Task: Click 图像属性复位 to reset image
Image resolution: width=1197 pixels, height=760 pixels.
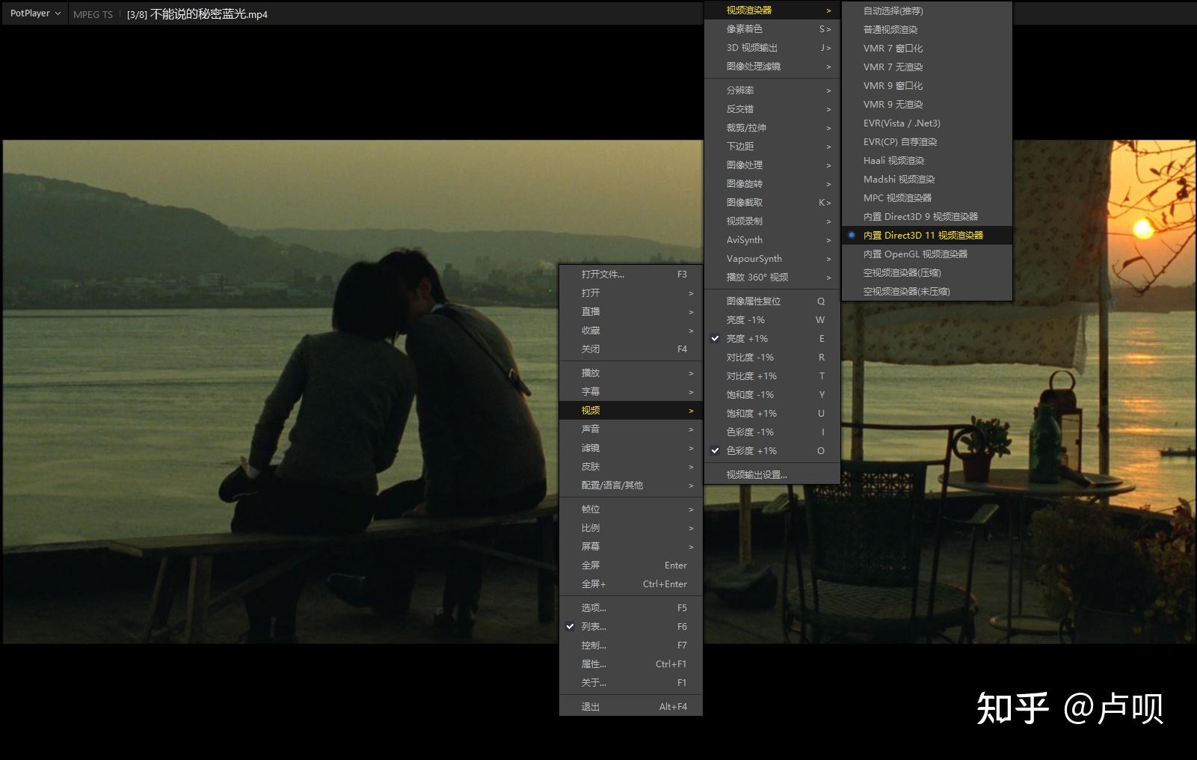Action: point(754,301)
